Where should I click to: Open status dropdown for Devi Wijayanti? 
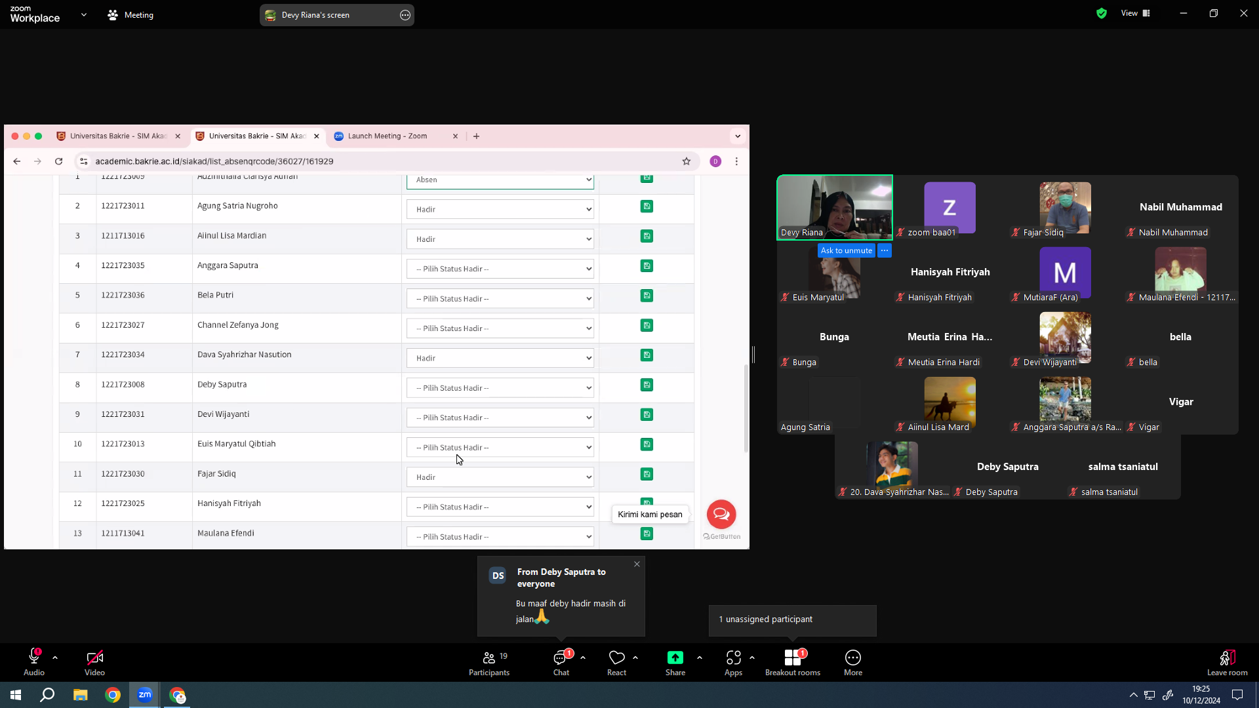500,418
